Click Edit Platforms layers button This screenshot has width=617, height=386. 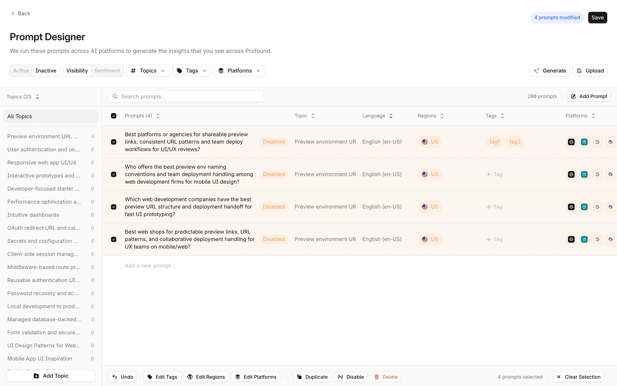[x=256, y=377]
